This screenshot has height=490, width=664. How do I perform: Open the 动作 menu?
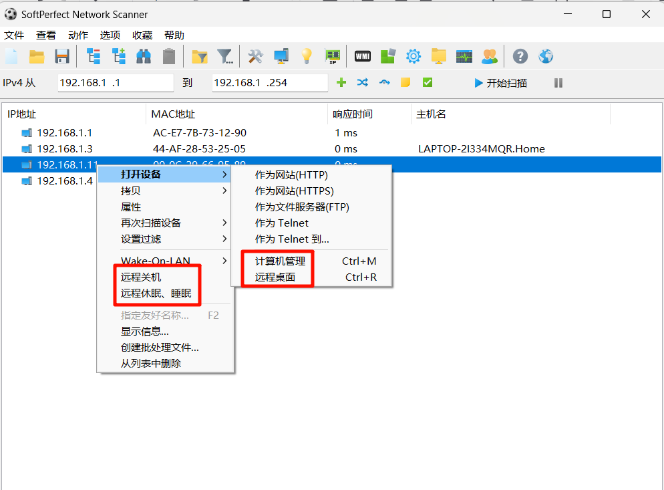pos(78,35)
